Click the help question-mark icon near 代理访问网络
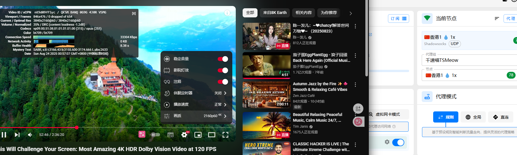Viewport: 517px width, 155px height. click(x=394, y=127)
